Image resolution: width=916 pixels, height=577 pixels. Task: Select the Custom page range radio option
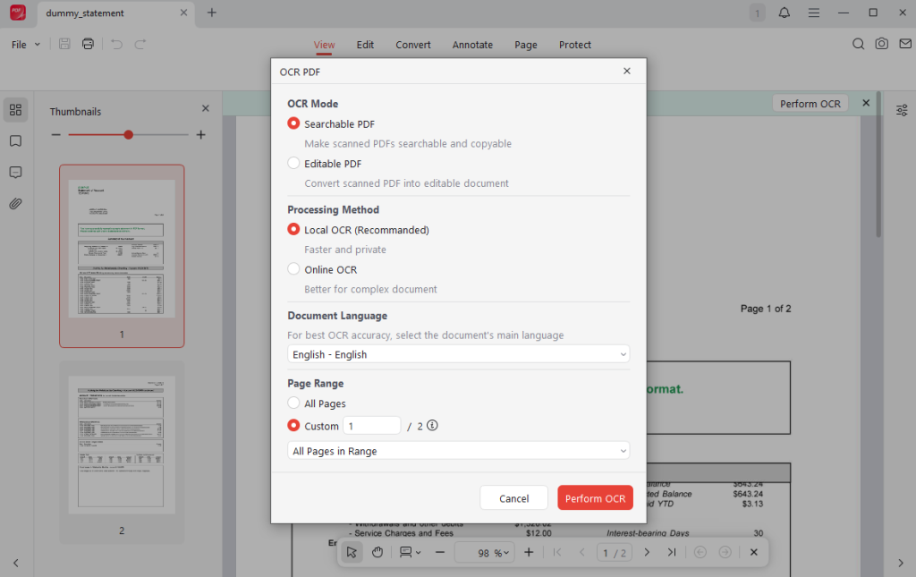click(x=293, y=425)
